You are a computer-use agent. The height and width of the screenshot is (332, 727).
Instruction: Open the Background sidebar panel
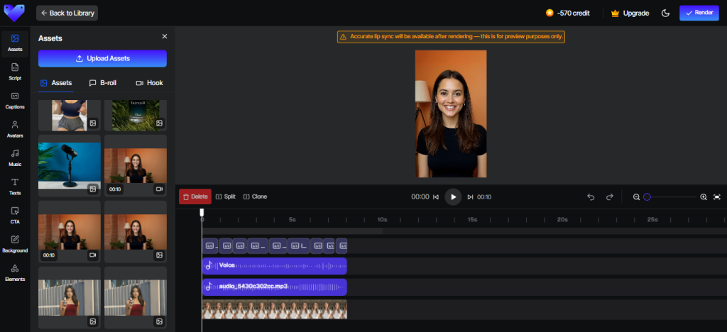(15, 244)
